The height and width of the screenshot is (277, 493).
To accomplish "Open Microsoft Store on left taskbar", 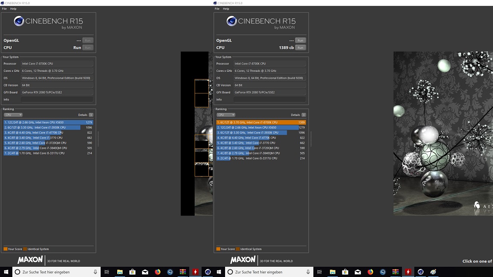I will (132, 272).
